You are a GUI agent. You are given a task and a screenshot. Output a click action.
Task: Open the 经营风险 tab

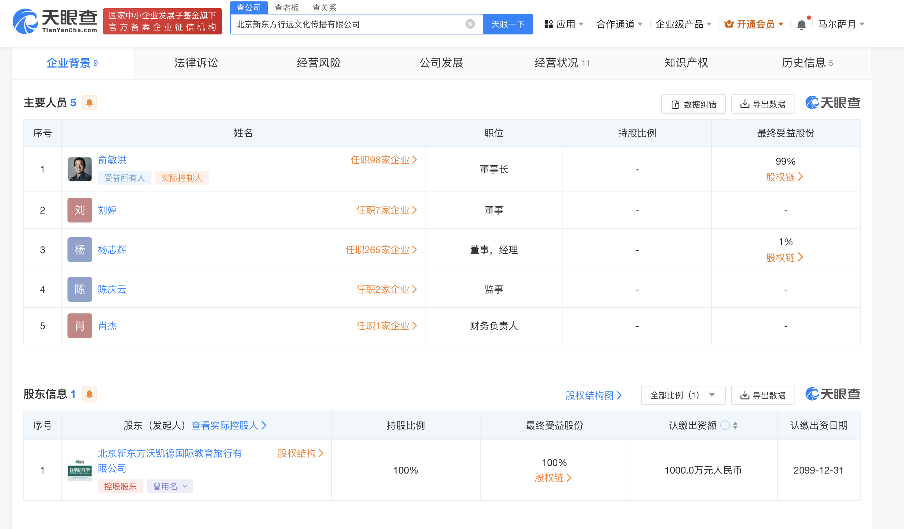coord(318,63)
